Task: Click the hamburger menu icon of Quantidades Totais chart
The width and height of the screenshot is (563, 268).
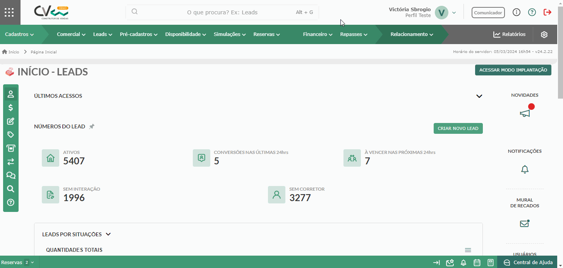Action: pos(468,250)
